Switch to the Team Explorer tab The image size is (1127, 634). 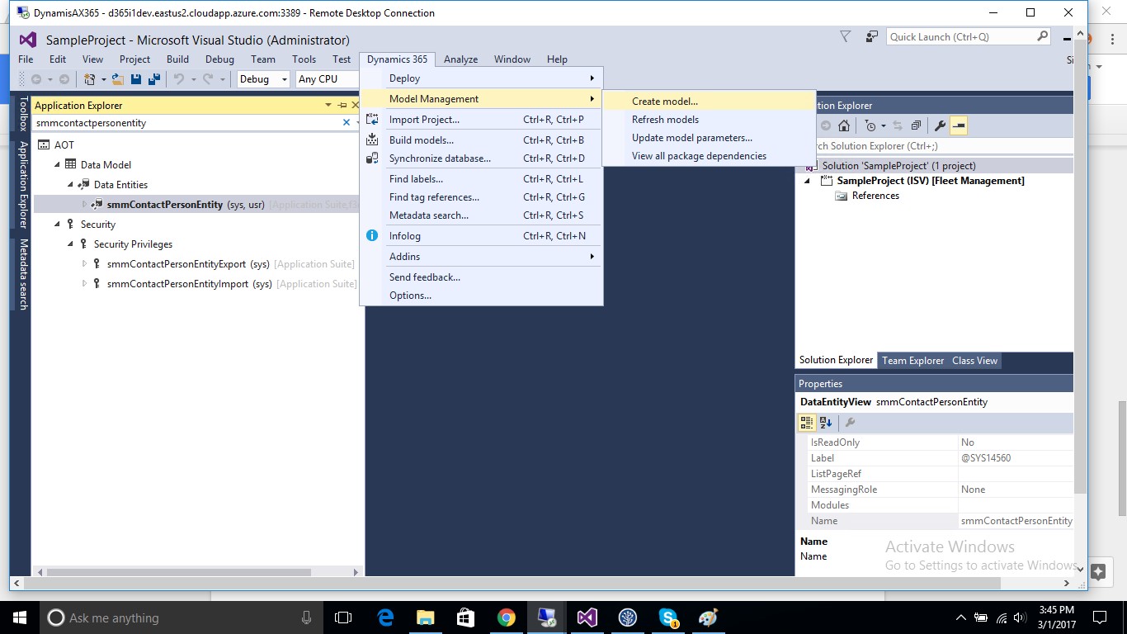[912, 361]
